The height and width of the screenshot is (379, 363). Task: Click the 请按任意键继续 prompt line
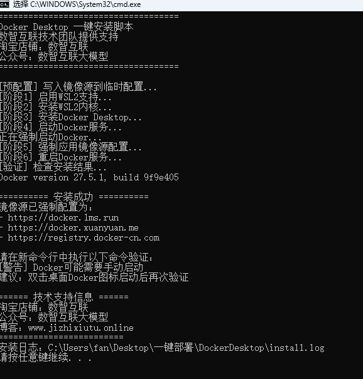click(46, 358)
